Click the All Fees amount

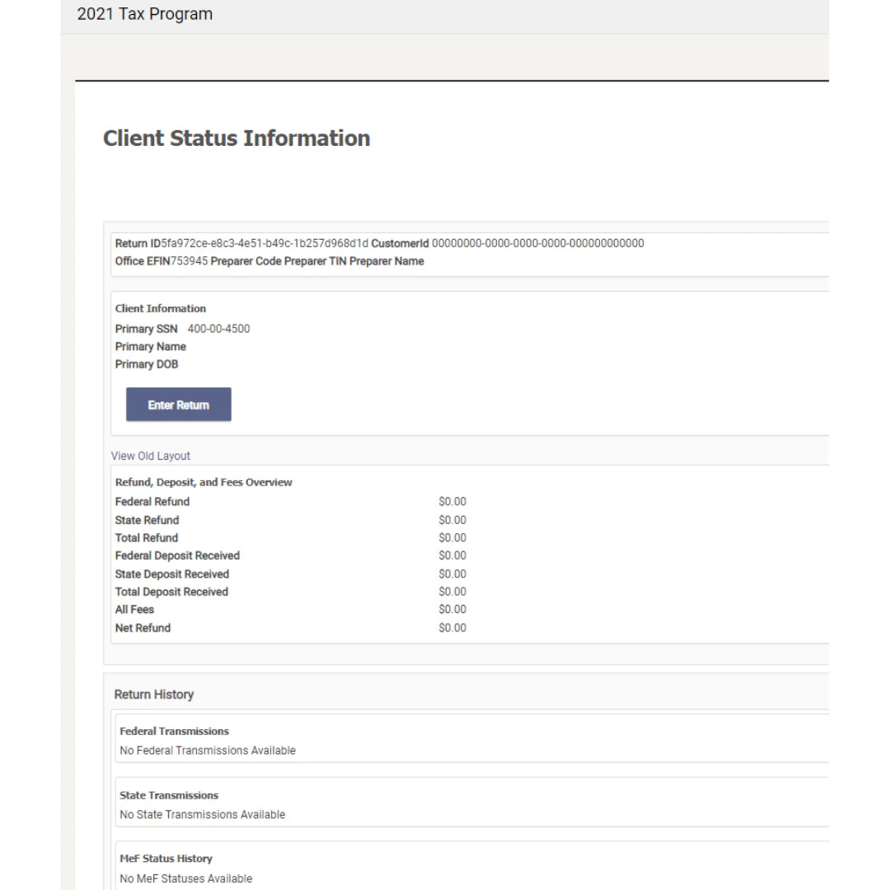pyautogui.click(x=452, y=610)
